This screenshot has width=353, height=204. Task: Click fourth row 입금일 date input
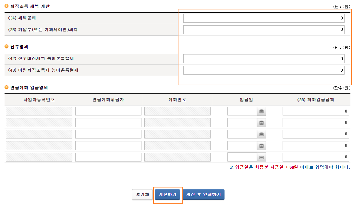pyautogui.click(x=242, y=146)
